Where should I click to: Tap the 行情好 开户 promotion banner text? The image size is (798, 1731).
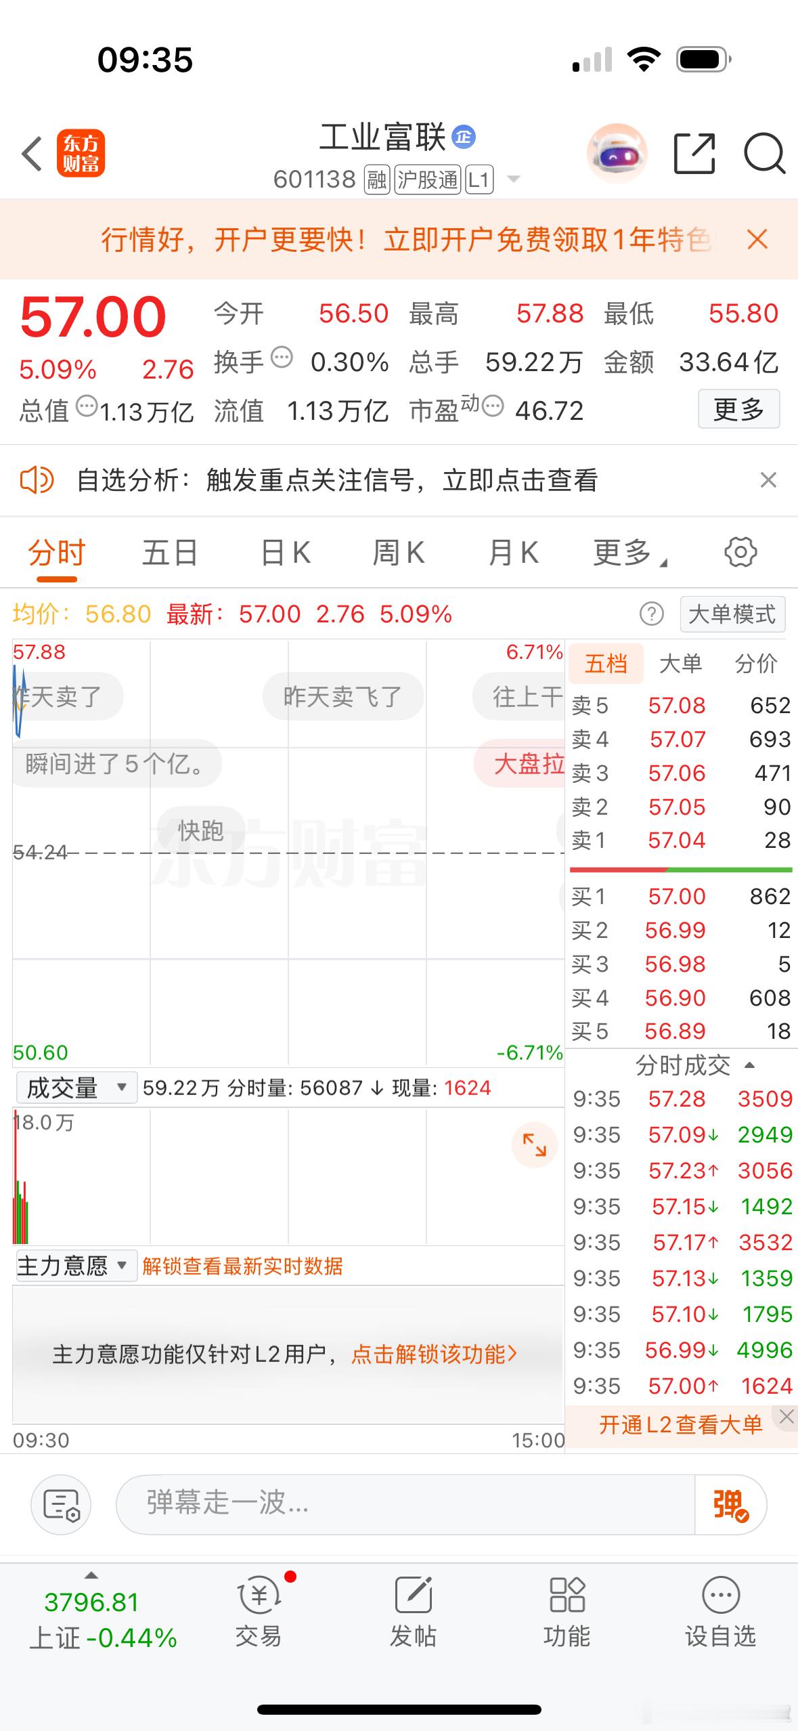[x=405, y=239]
